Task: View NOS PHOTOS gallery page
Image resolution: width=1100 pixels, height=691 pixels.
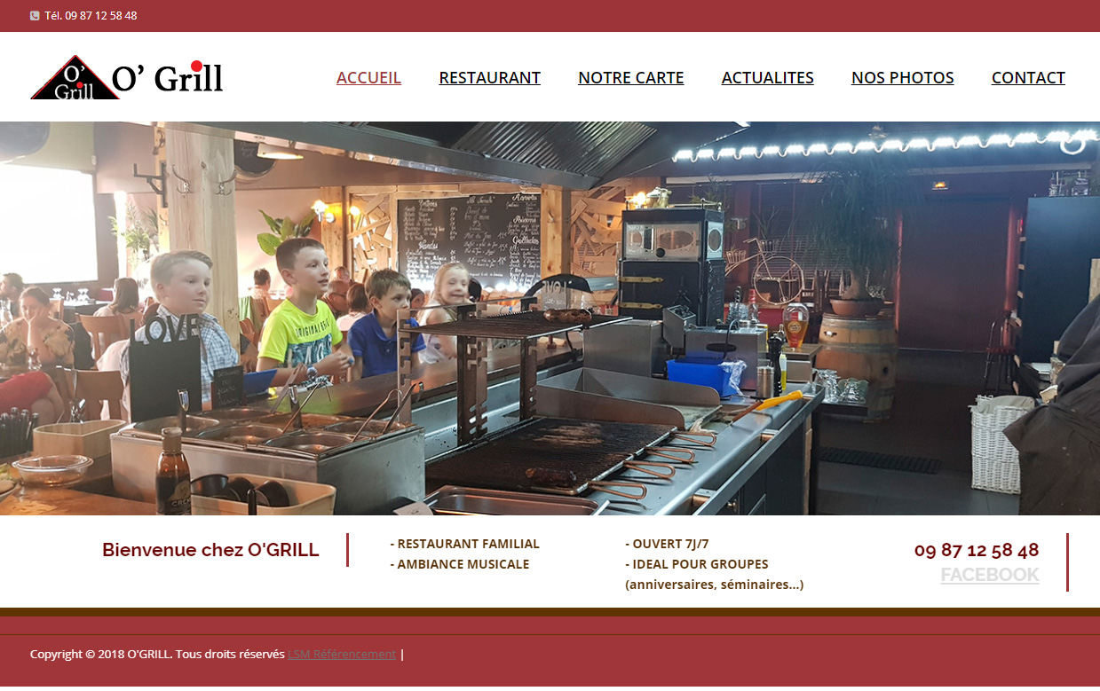Action: pos(902,78)
